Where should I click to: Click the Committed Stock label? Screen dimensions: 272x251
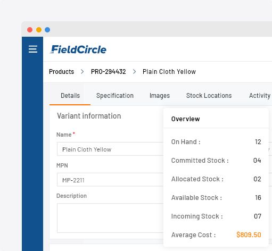point(200,161)
